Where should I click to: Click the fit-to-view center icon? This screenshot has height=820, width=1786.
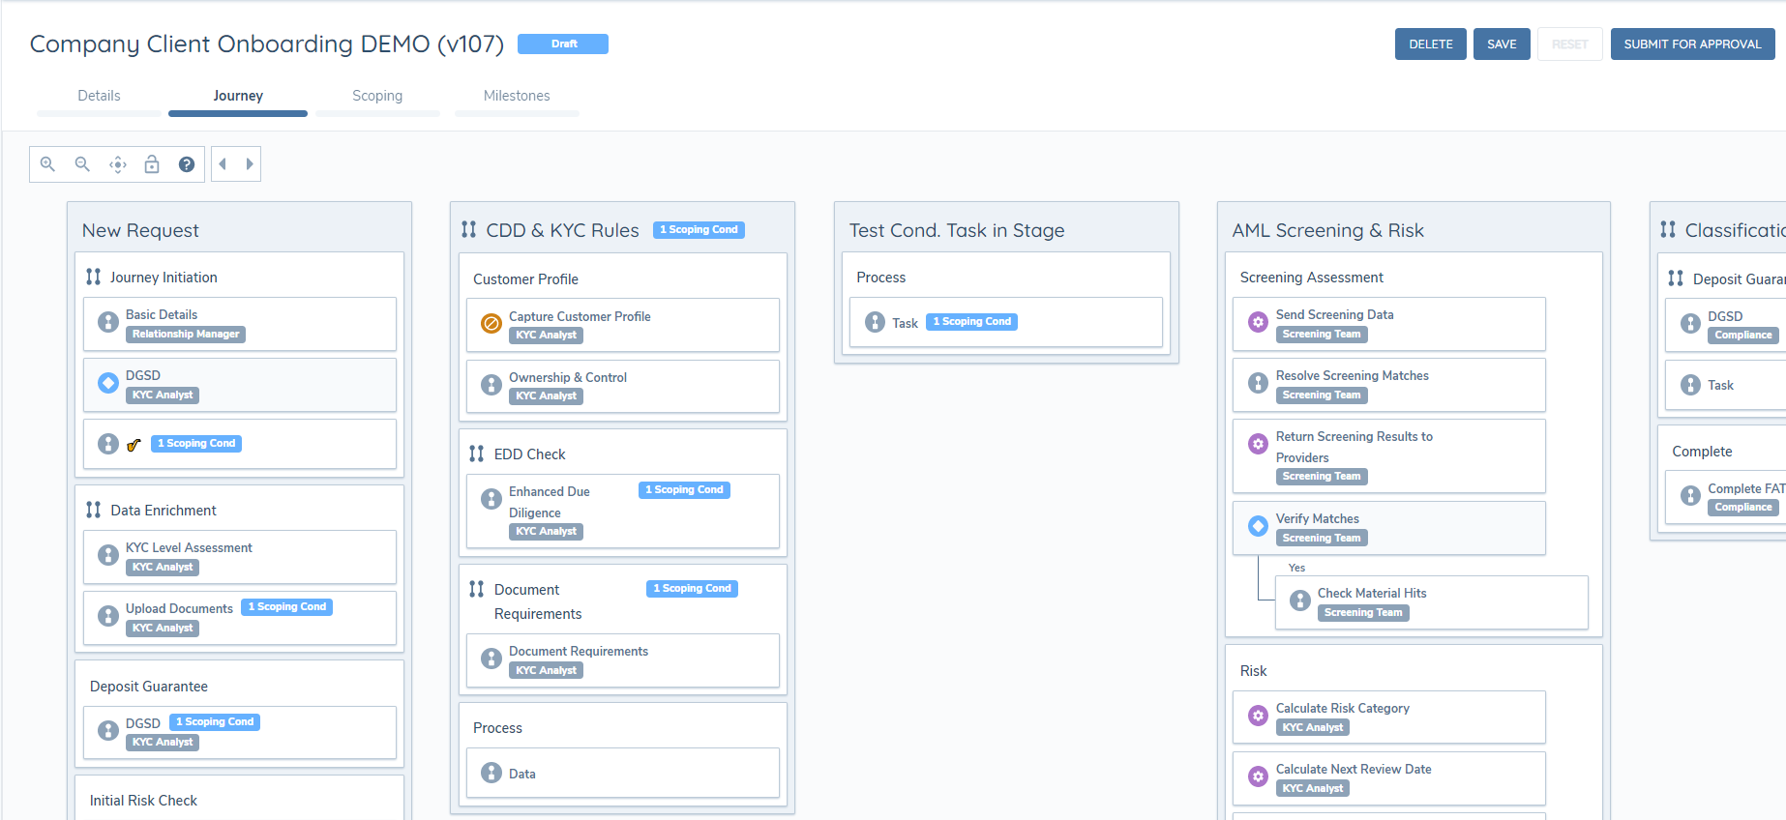117,164
